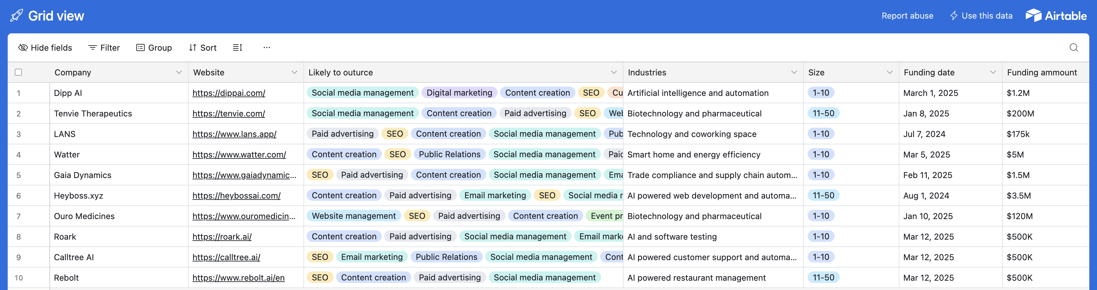This screenshot has width=1097, height=290.
Task: Click the $3.5M funding amount cell
Action: [x=1045, y=195]
